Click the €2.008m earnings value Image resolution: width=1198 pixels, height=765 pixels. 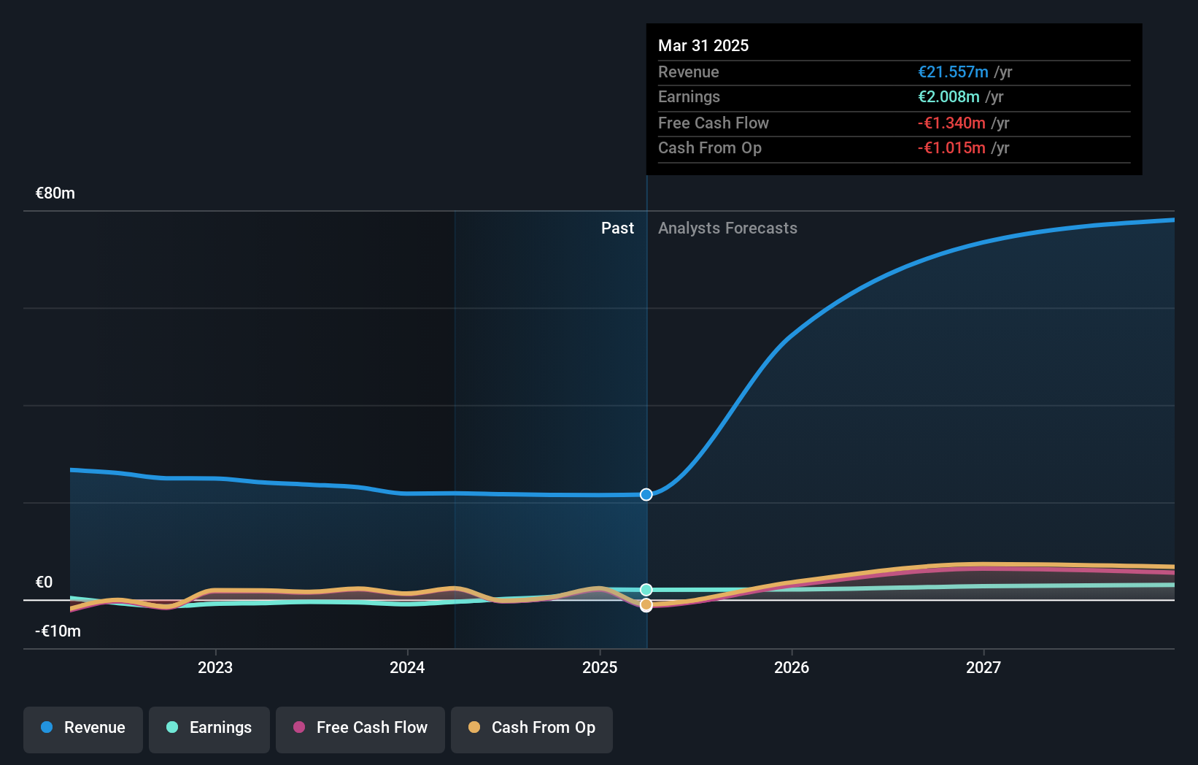(948, 96)
